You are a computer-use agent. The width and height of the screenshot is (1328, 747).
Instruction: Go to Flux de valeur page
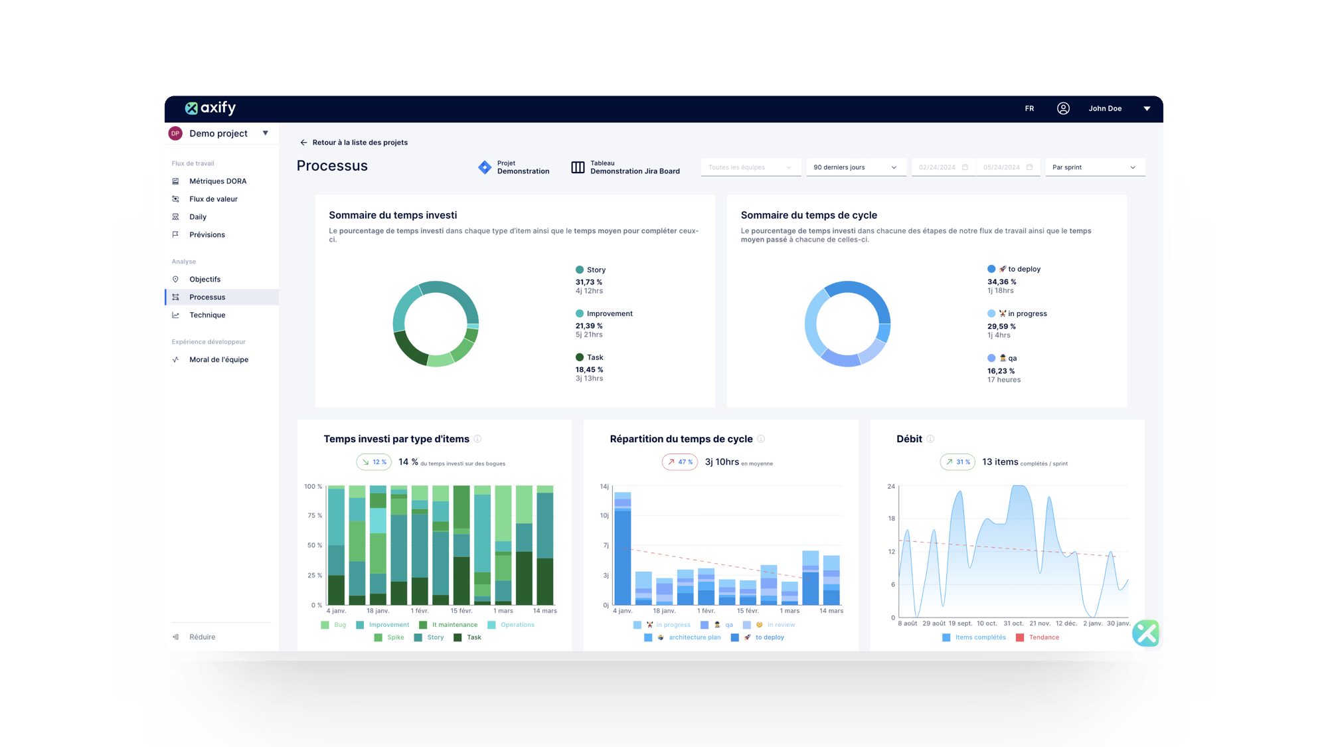[213, 199]
